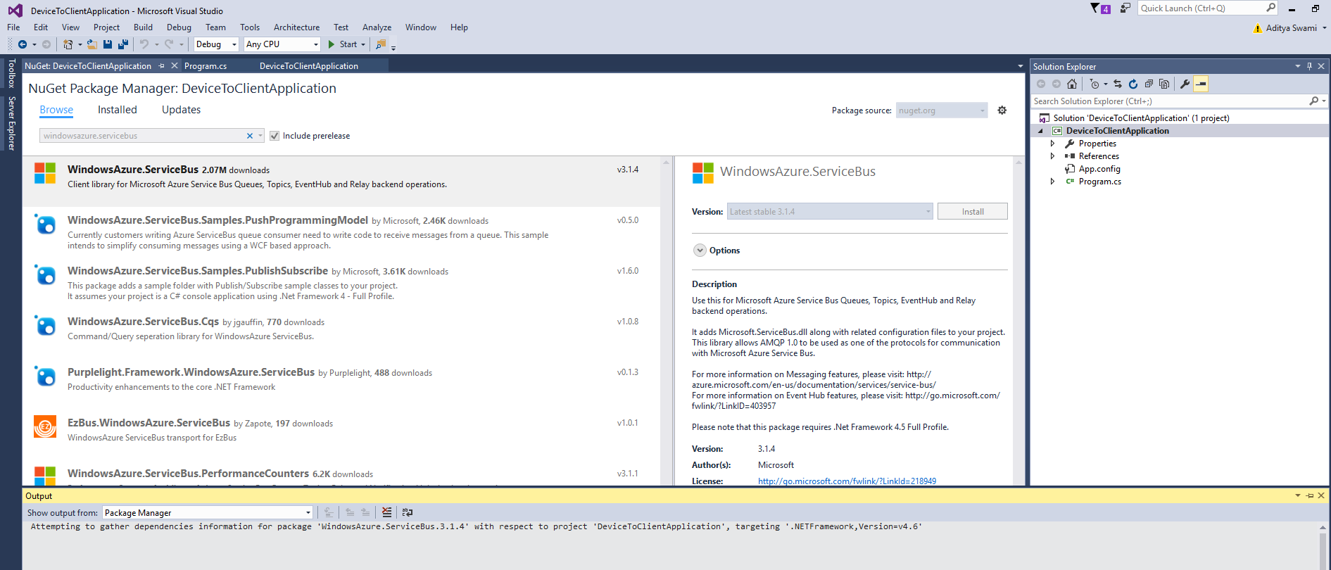Screen dimensions: 1331x570
Task: Switch to the Installed tab
Action: click(117, 110)
